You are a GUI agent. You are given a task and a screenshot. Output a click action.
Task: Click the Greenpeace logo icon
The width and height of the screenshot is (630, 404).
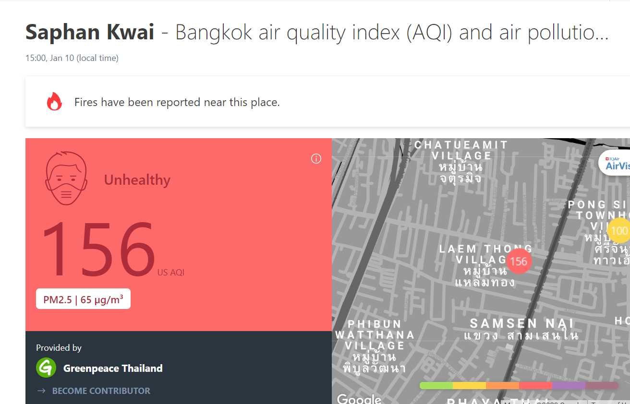(x=46, y=368)
